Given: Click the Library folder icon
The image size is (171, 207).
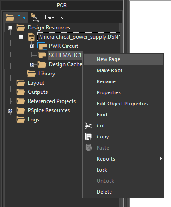Looking at the screenshot, I should click(x=31, y=74).
